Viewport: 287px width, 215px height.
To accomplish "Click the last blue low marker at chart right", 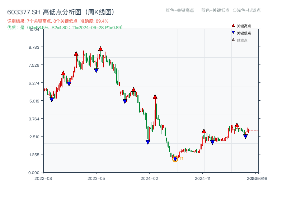I will pyautogui.click(x=245, y=137).
